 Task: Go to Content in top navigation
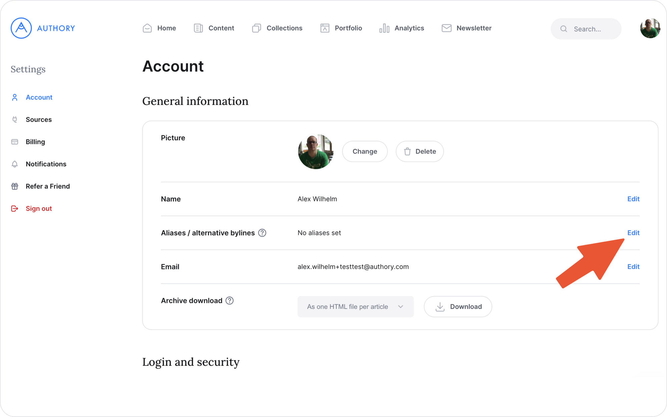click(214, 28)
